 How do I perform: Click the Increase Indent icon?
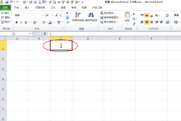pyautogui.click(x=161, y=22)
